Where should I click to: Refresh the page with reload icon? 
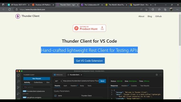tap(9, 9)
